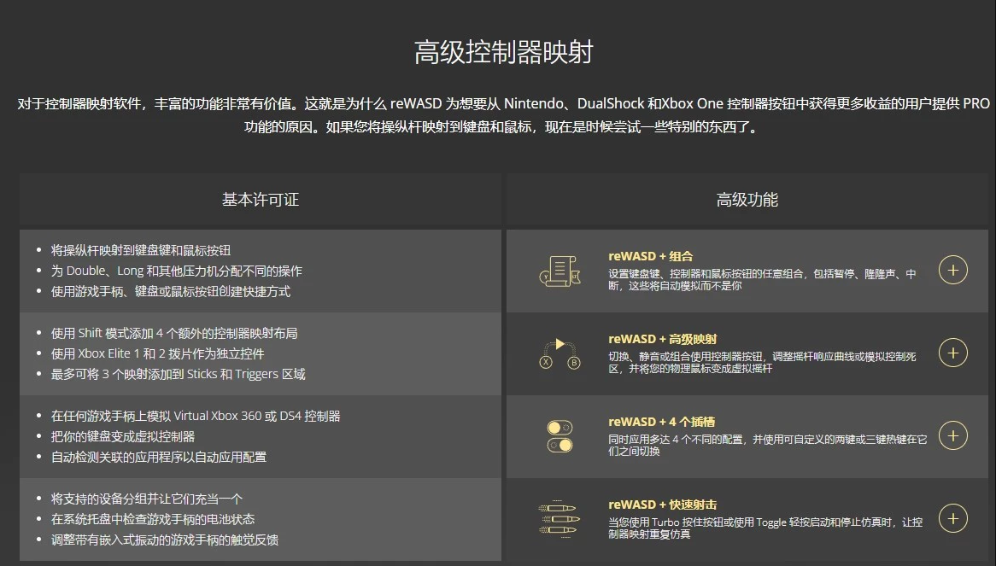Click the heading 高级控制器映射
This screenshot has height=566, width=996.
[x=504, y=52]
